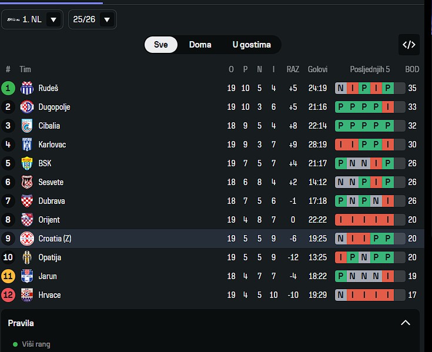Sort by the BOD column header
The image size is (432, 352).
(412, 69)
